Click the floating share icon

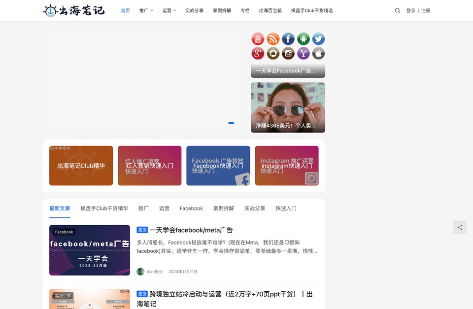(x=460, y=227)
